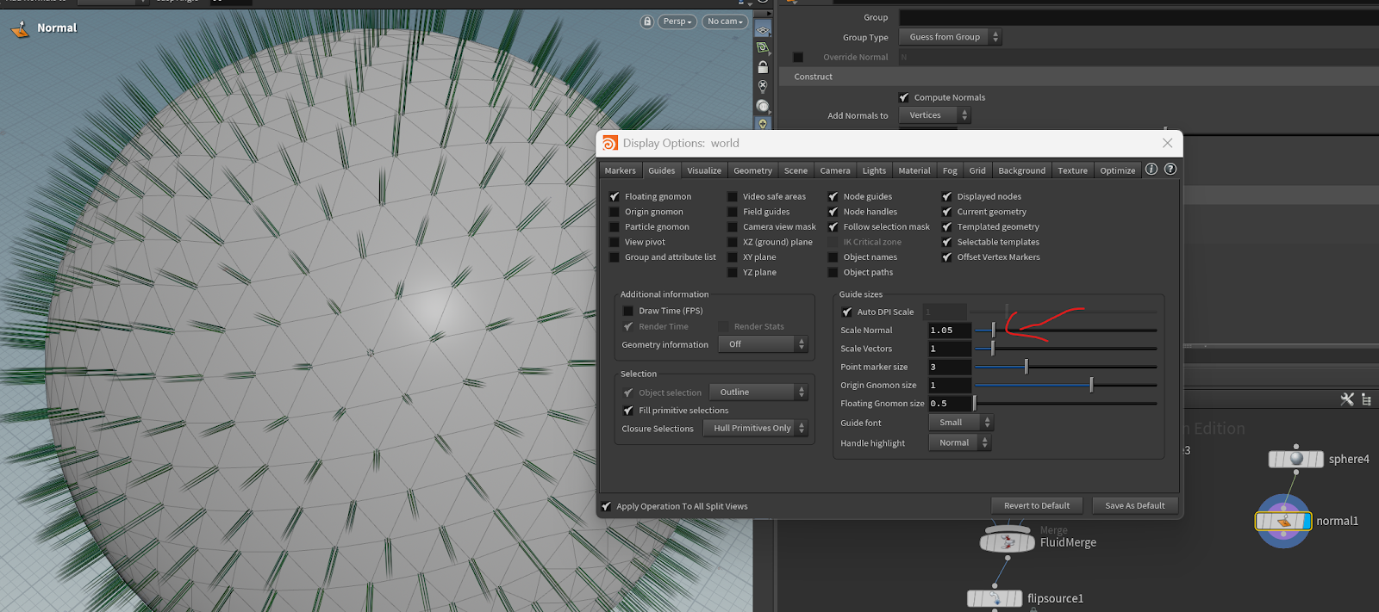Open Geometry information dropdown

763,344
